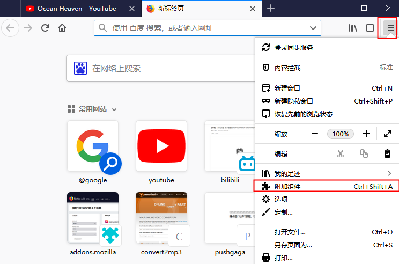Image resolution: width=399 pixels, height=264 pixels.
Task: Choose 登录同步服务 in the menu
Action: pyautogui.click(x=327, y=48)
